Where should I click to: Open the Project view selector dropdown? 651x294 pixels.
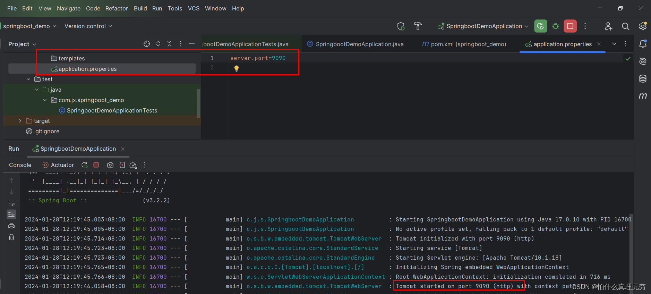tap(22, 44)
